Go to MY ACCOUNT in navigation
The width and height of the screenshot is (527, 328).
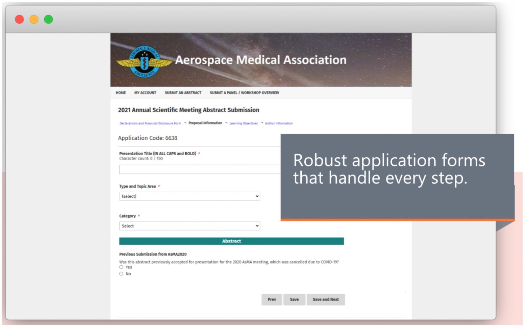point(145,93)
